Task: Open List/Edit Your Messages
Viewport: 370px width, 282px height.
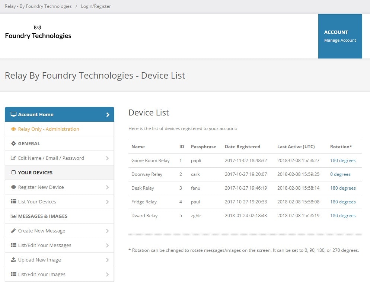Action: pos(60,245)
